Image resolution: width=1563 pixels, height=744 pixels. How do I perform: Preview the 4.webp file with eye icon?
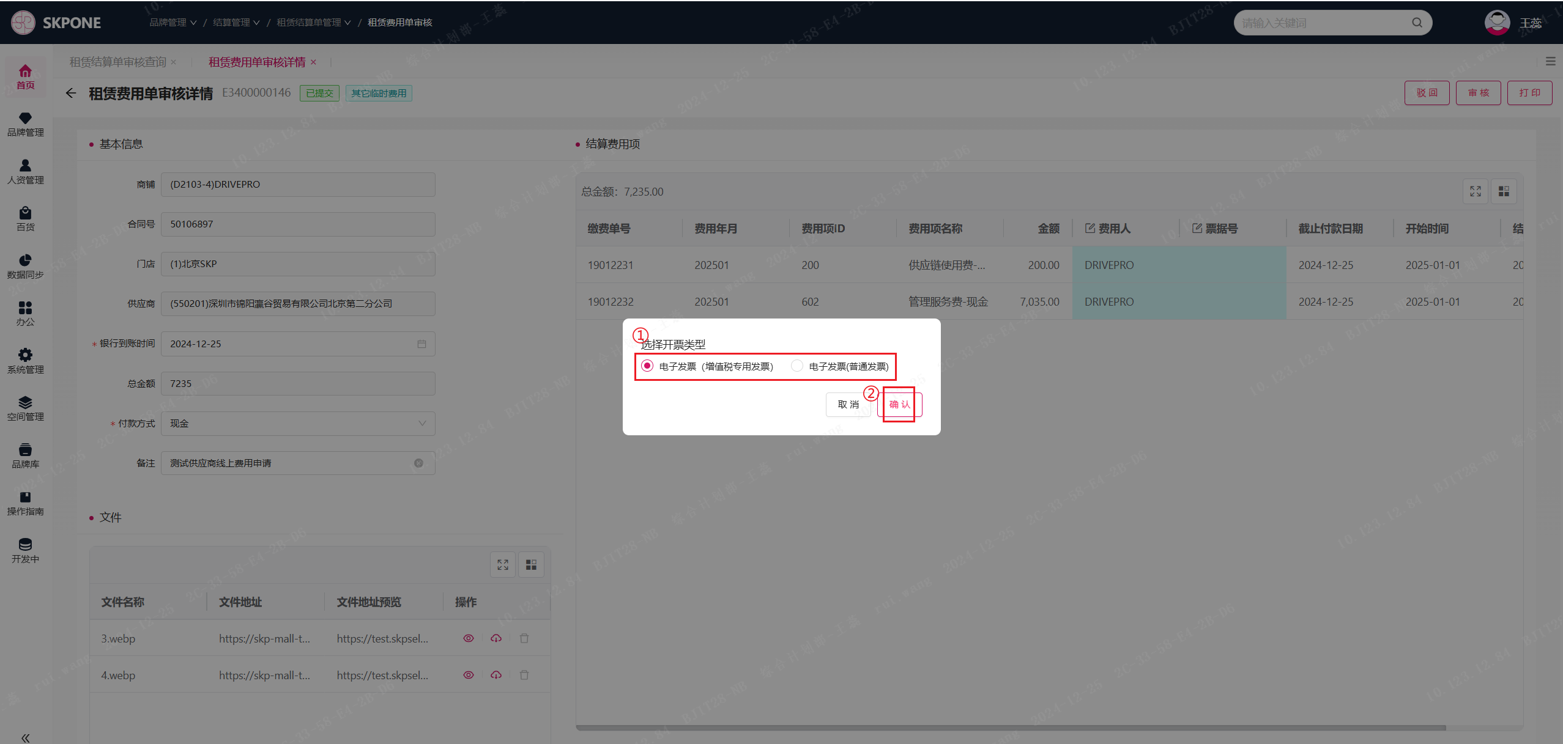(x=469, y=675)
